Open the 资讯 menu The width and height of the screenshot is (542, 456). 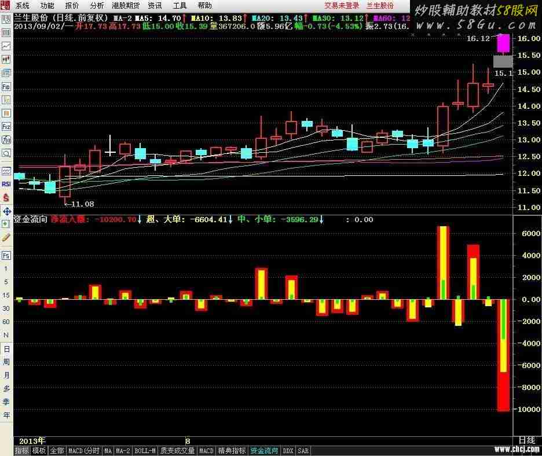tap(155, 6)
